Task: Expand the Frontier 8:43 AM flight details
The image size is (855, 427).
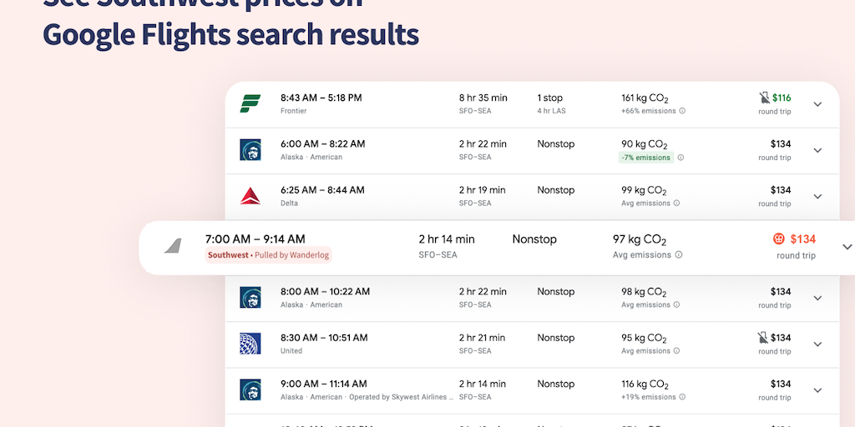Action: tap(817, 104)
